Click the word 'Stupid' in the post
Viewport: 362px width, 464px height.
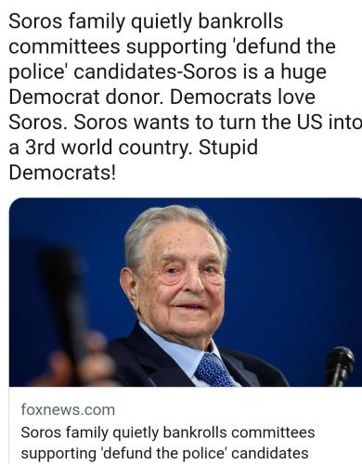pos(228,147)
